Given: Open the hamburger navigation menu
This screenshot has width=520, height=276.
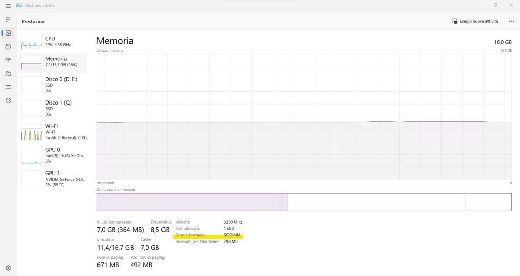Looking at the screenshot, I should (x=8, y=5).
